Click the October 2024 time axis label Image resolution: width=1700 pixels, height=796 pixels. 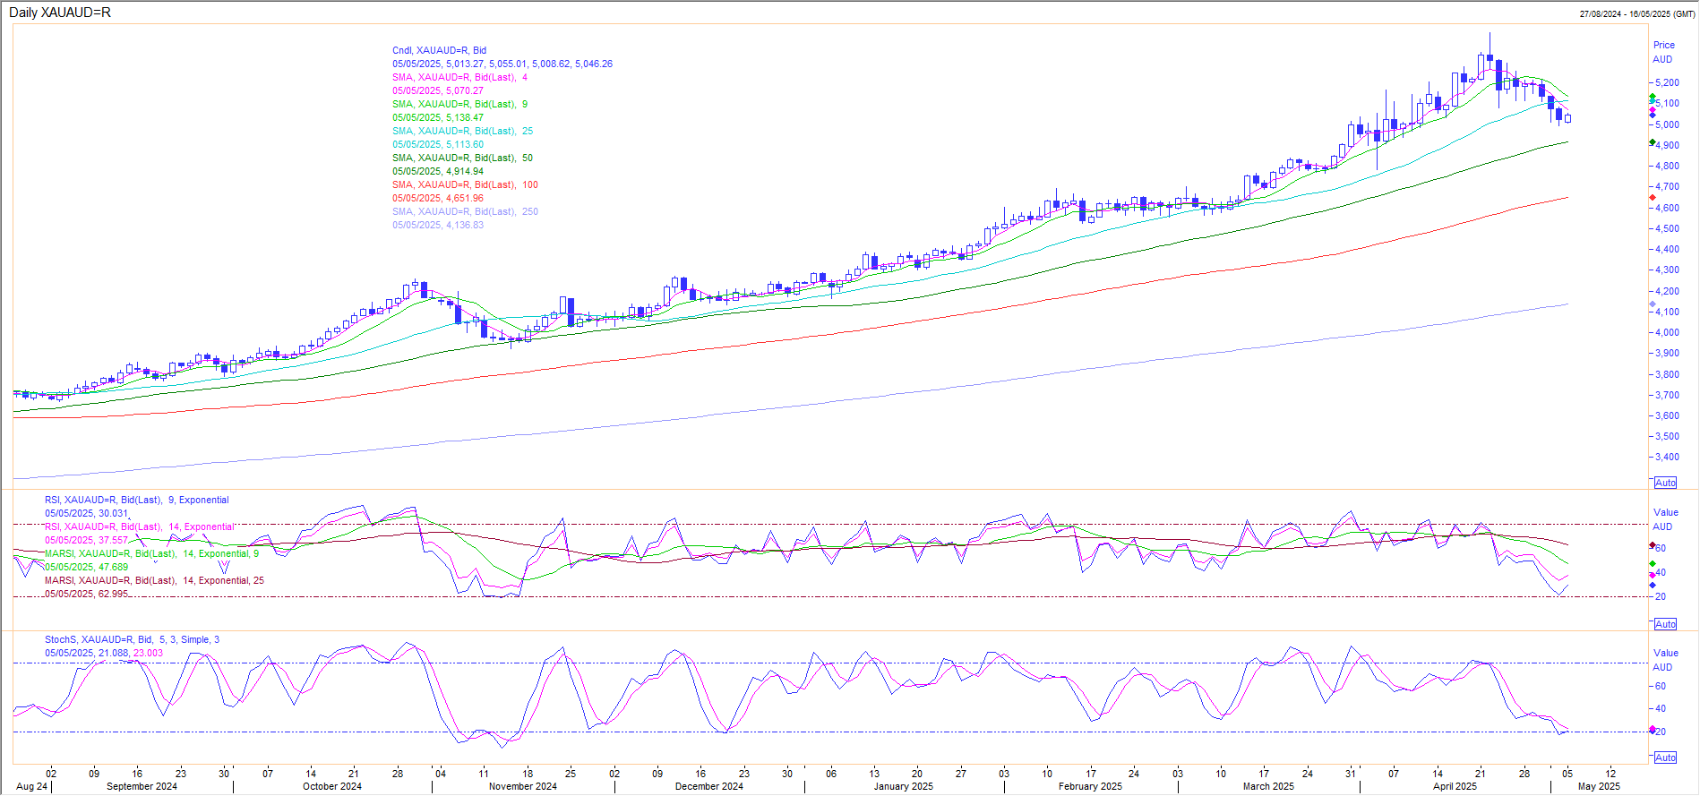tap(332, 786)
